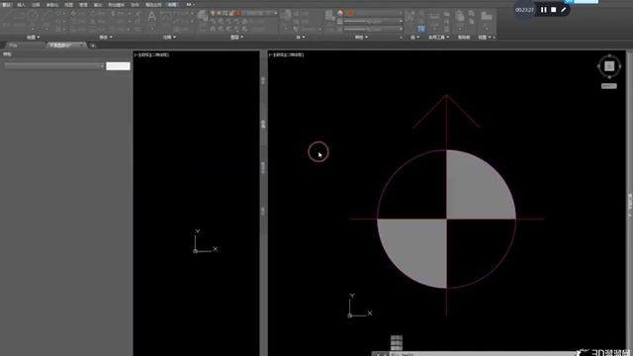This screenshot has width=633, height=356.
Task: Click the Measure utility icon
Action: [434, 17]
